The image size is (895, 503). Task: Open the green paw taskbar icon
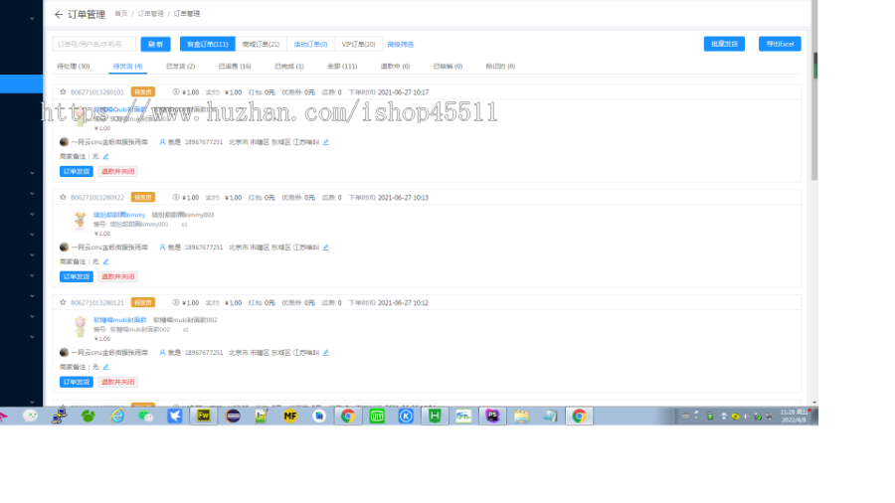click(x=88, y=416)
